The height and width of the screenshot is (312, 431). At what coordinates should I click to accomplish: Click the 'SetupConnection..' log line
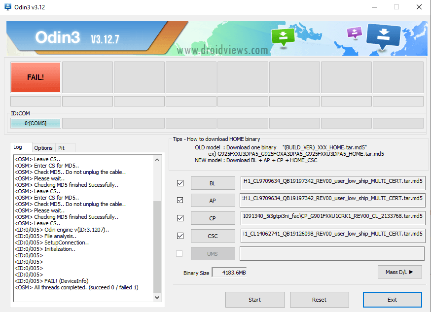coord(51,243)
